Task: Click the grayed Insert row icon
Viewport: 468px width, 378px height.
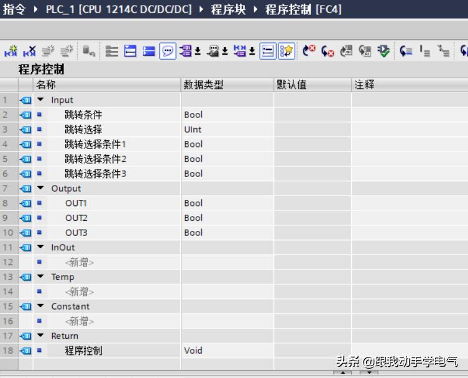Action: coord(48,51)
